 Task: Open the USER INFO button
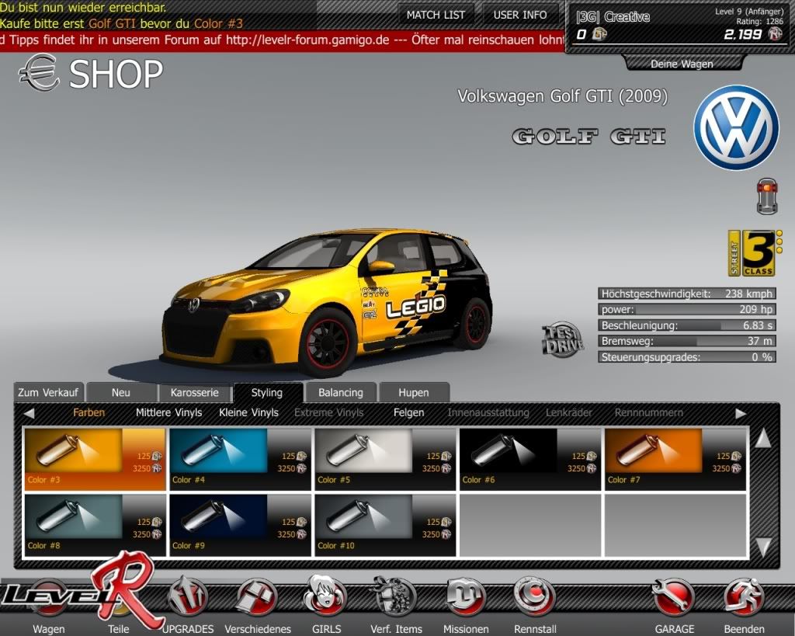pos(519,15)
